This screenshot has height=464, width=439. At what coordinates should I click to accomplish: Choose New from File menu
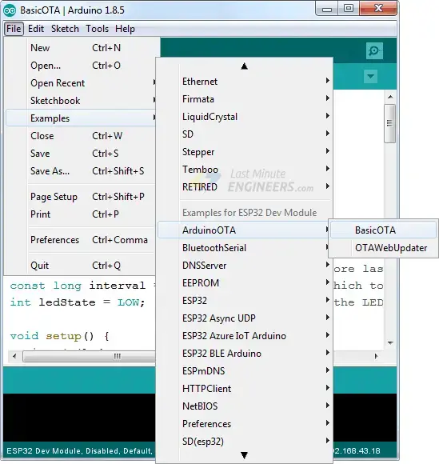[81, 48]
